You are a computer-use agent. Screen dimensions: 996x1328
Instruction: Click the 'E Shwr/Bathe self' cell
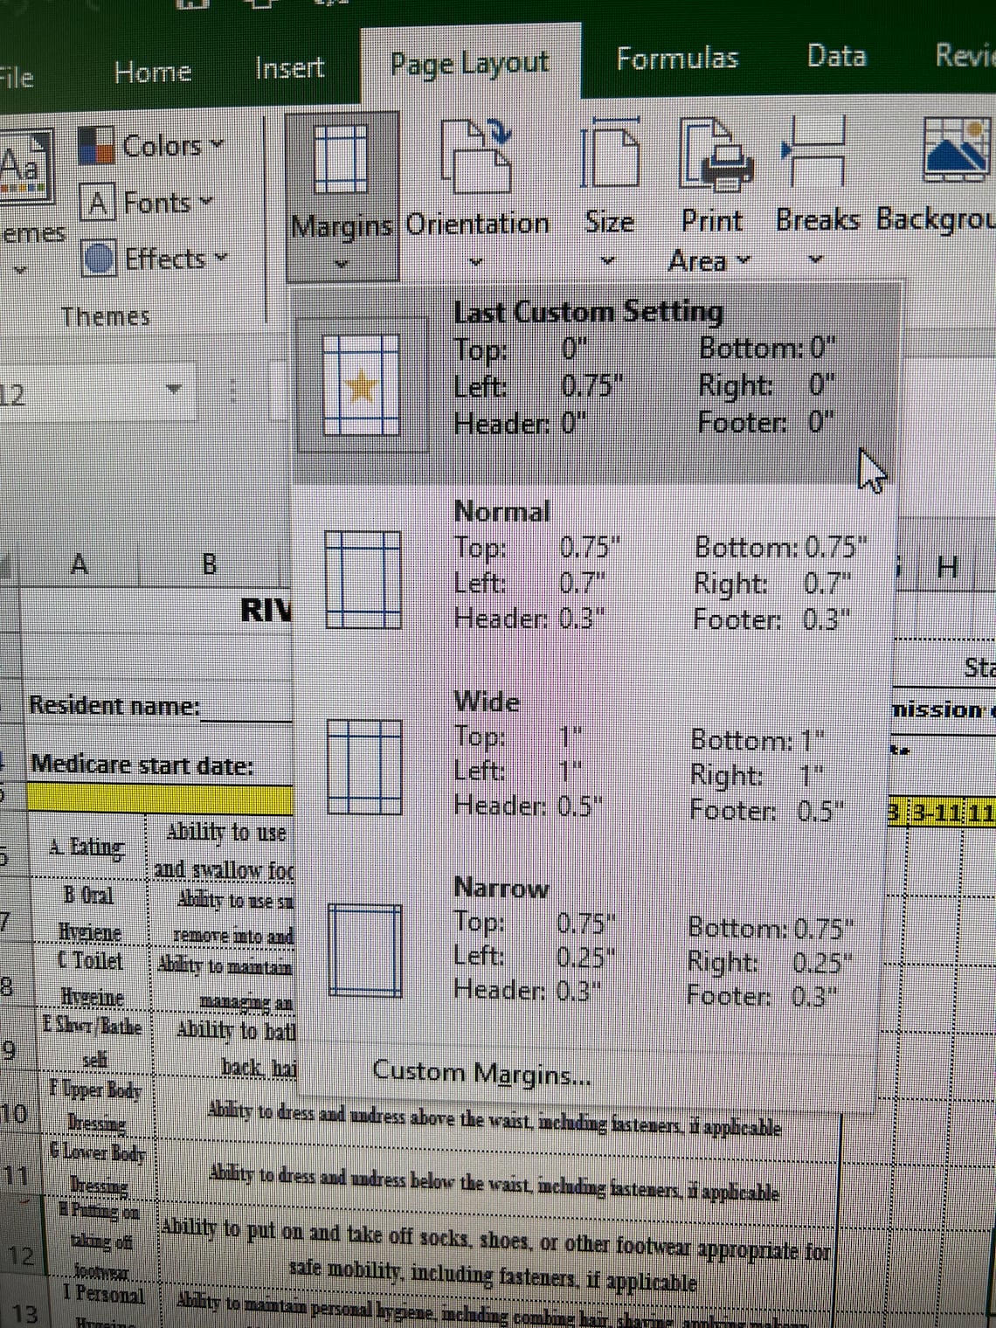(93, 1041)
